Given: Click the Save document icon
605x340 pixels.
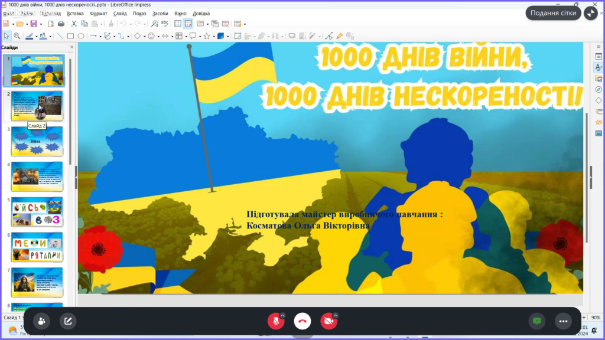Looking at the screenshot, I should pyautogui.click(x=33, y=24).
